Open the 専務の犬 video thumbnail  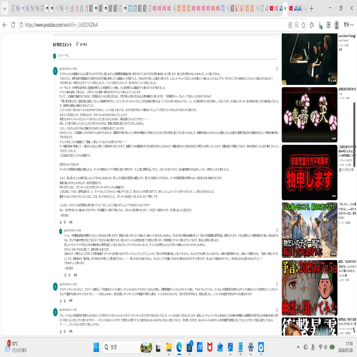point(309,115)
